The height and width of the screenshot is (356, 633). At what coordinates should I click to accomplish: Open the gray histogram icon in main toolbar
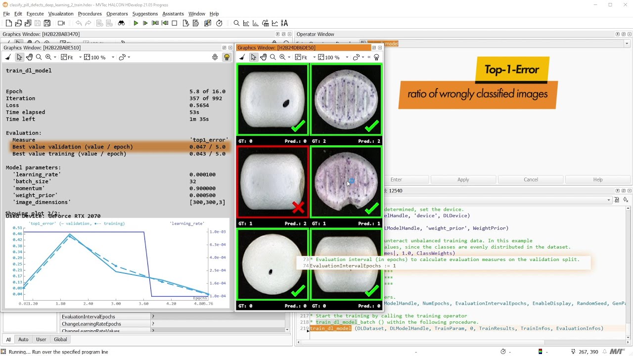[x=246, y=23]
